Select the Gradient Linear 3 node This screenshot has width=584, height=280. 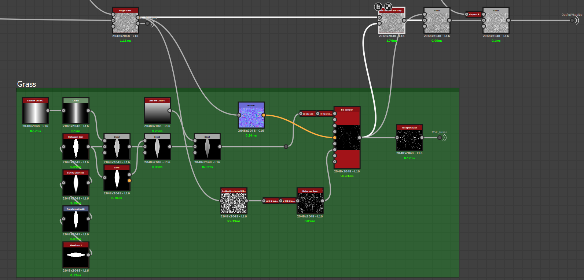35,111
